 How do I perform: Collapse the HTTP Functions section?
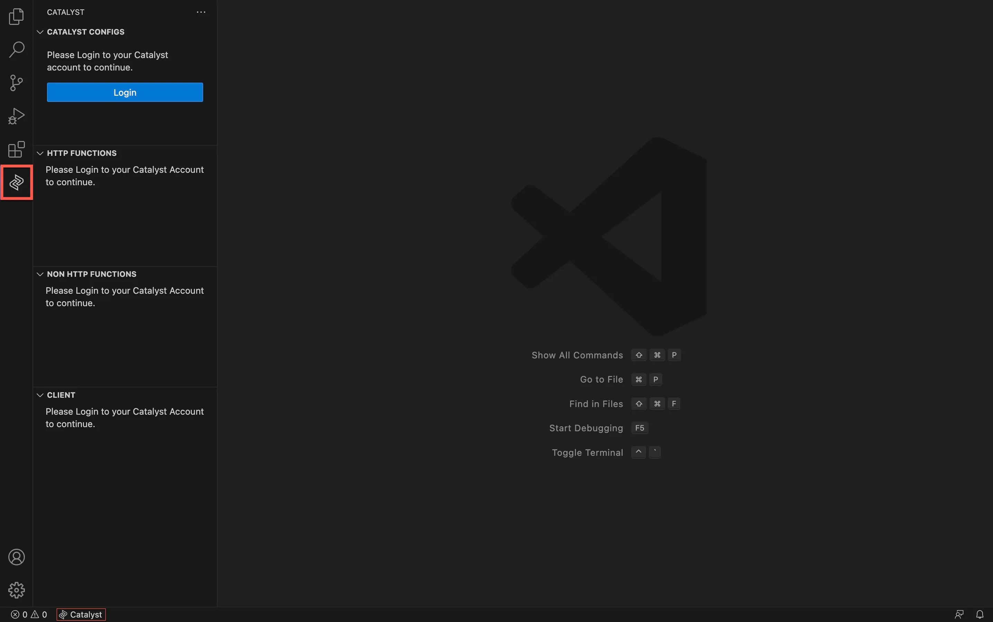[x=40, y=153]
